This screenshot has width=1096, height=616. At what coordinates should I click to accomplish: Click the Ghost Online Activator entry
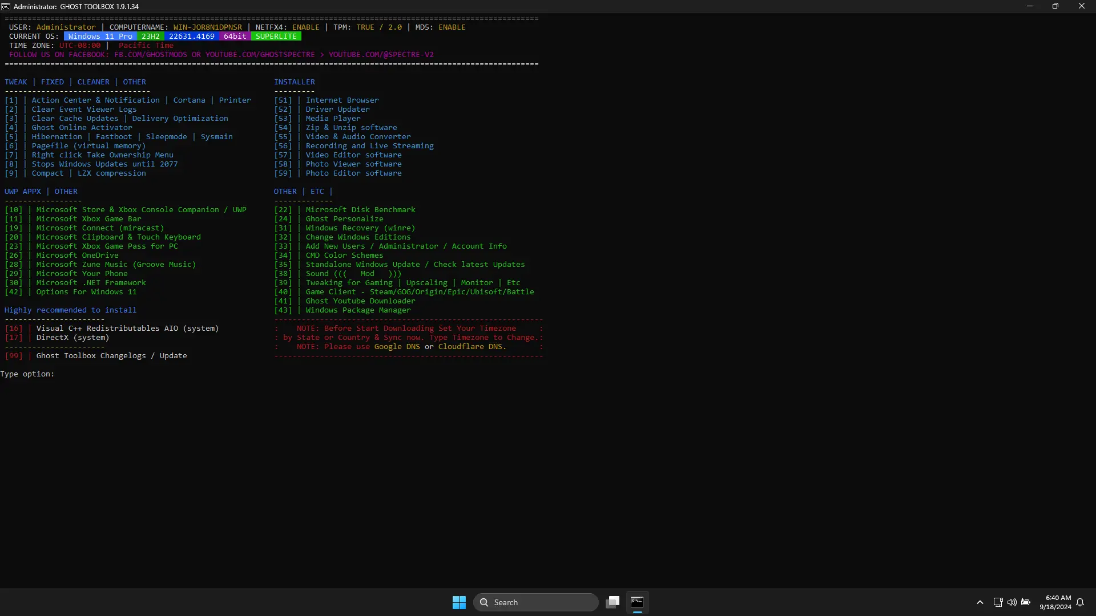pyautogui.click(x=82, y=128)
